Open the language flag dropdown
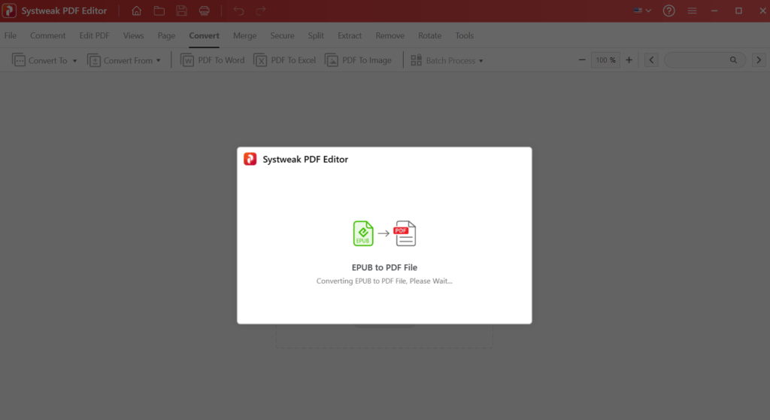Viewport: 770px width, 420px height. pyautogui.click(x=642, y=11)
